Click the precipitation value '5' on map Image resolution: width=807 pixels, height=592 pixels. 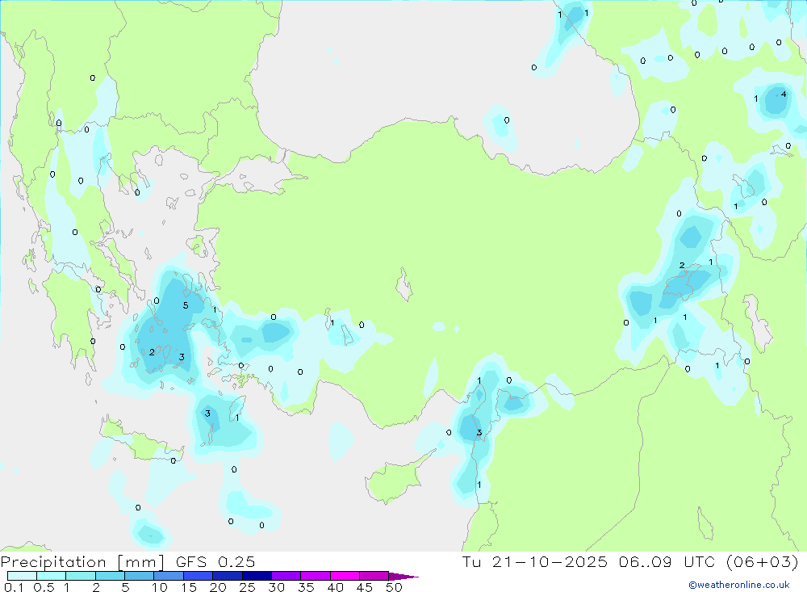tap(186, 305)
